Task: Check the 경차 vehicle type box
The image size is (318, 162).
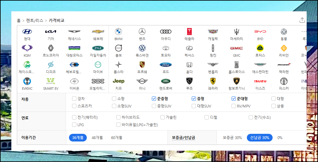Action: 74,99
